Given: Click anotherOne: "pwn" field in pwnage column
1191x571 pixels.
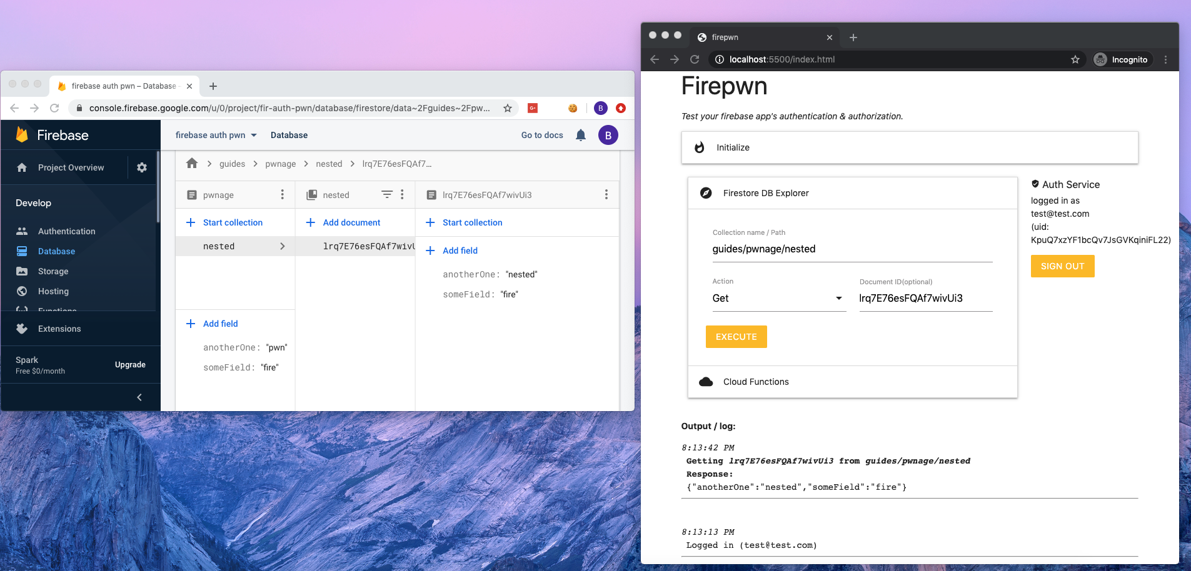Looking at the screenshot, I should pos(245,347).
